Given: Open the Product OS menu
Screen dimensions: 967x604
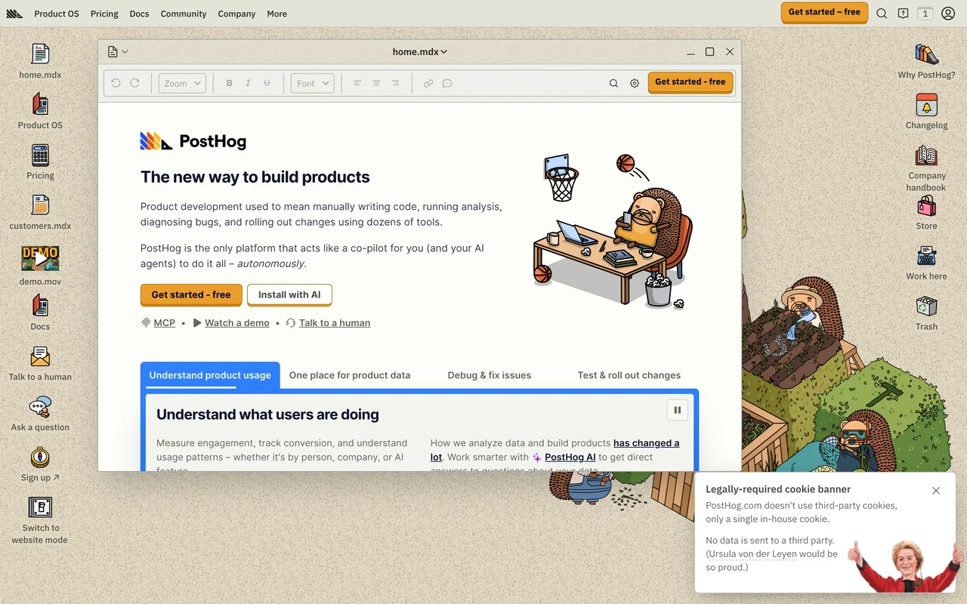Looking at the screenshot, I should coord(57,14).
